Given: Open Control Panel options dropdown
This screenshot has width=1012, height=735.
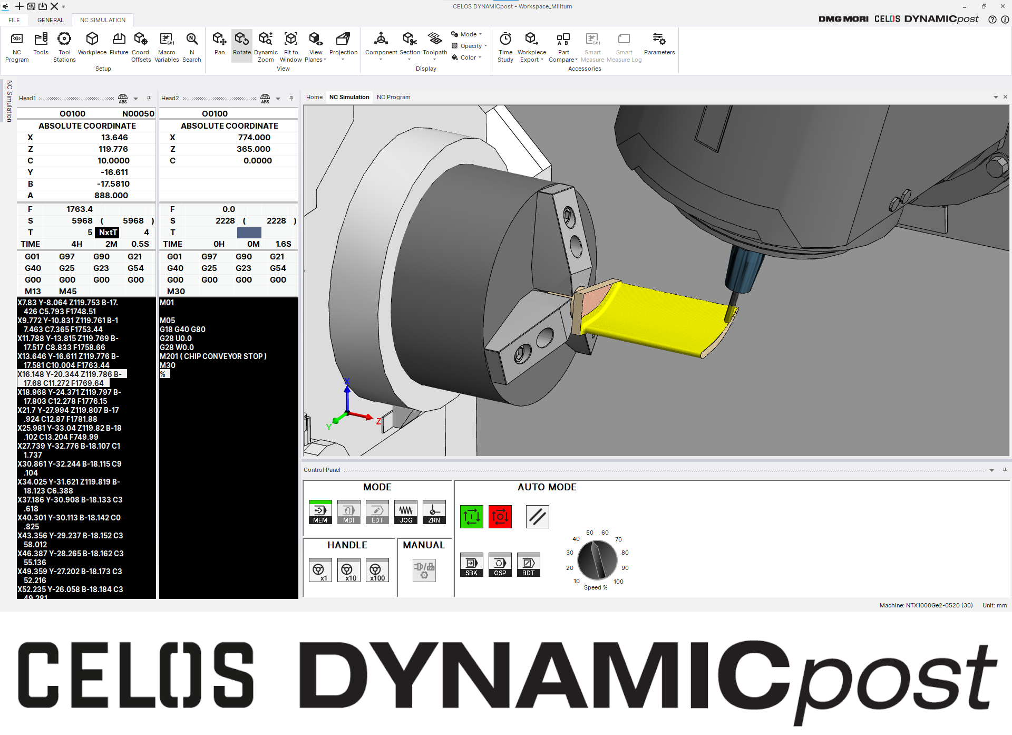Looking at the screenshot, I should [991, 470].
